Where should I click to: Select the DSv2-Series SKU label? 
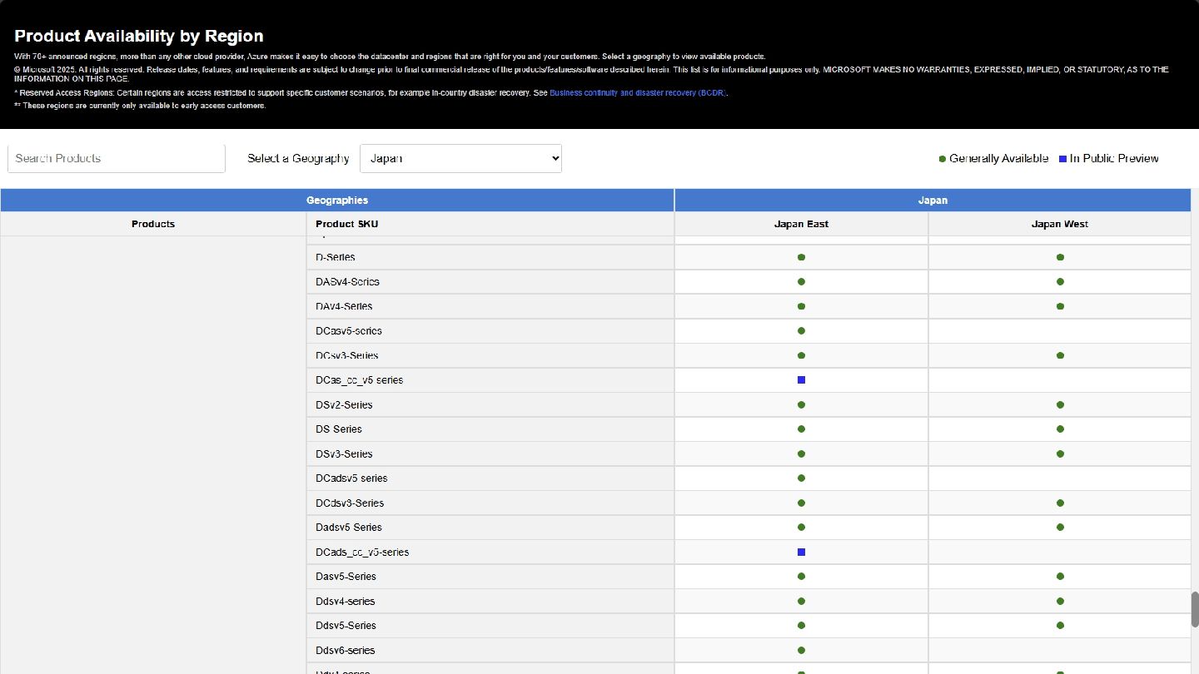[344, 405]
